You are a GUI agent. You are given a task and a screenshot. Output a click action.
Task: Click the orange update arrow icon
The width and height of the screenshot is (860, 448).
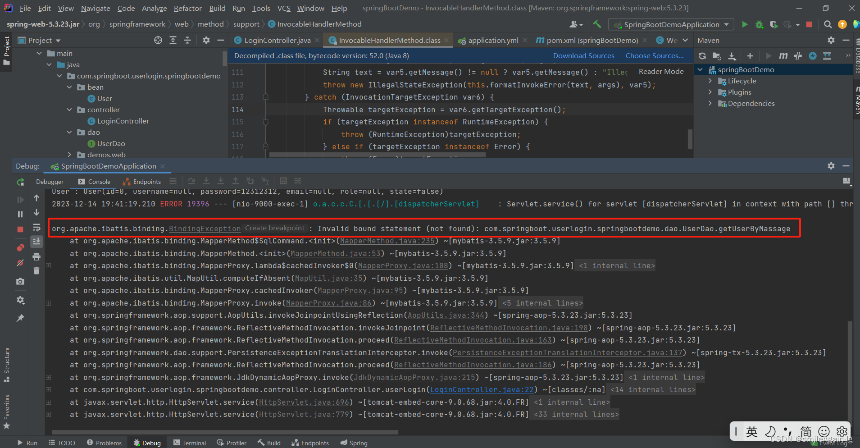842,24
